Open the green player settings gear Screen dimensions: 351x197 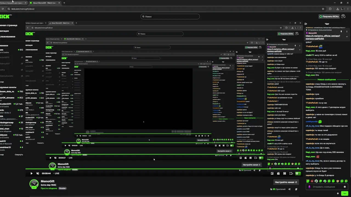coord(298,173)
